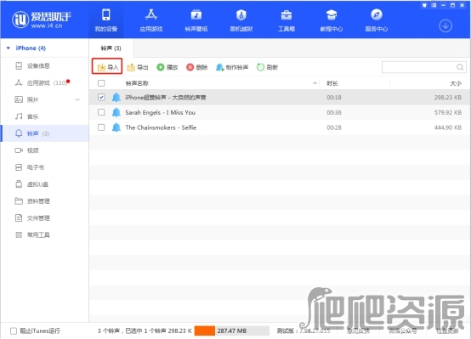The width and height of the screenshot is (471, 339).
Task: Open 刷机越狱 flash and jailbreak section
Action: tap(241, 20)
